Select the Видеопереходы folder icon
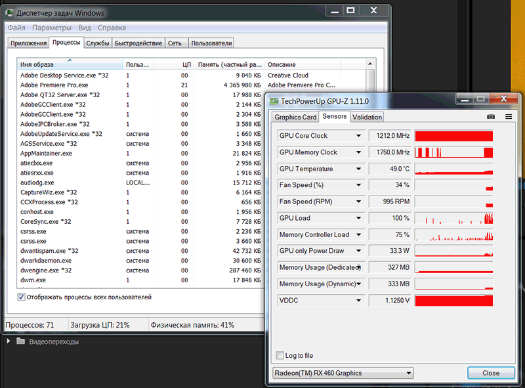The image size is (525, 388). pos(20,341)
